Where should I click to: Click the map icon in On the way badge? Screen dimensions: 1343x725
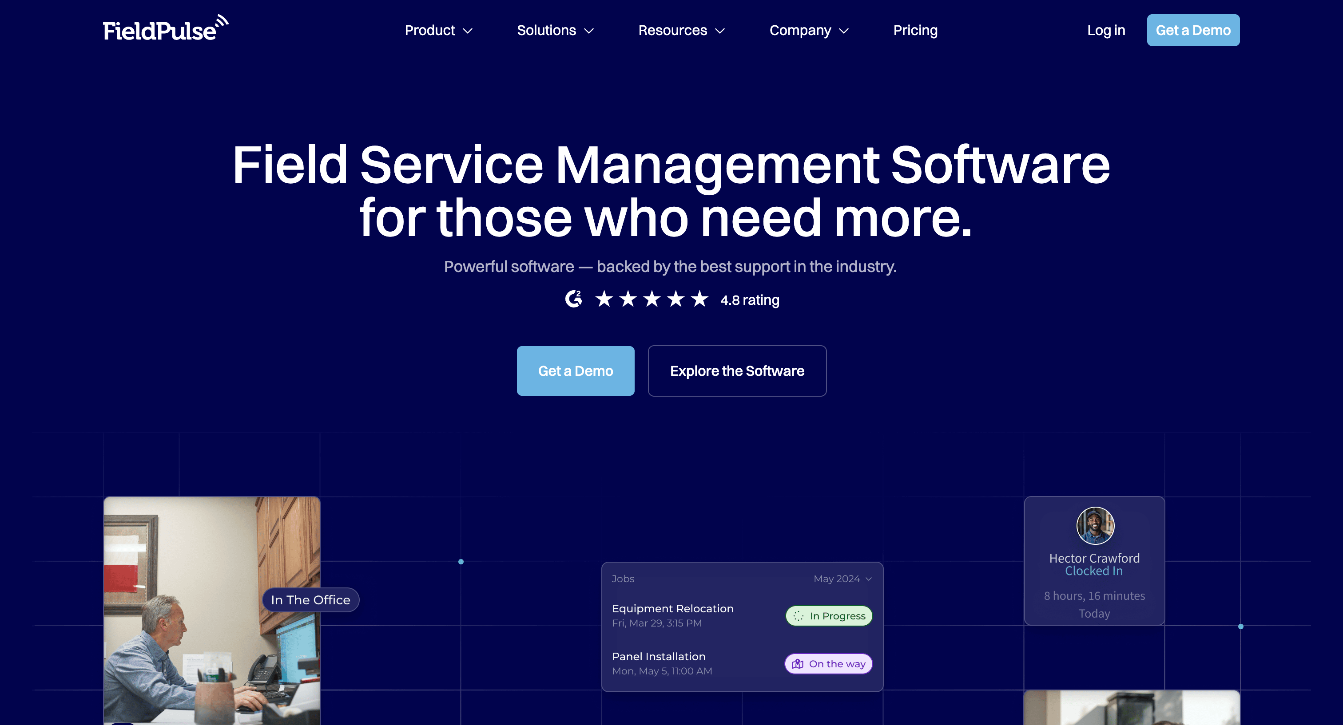797,664
